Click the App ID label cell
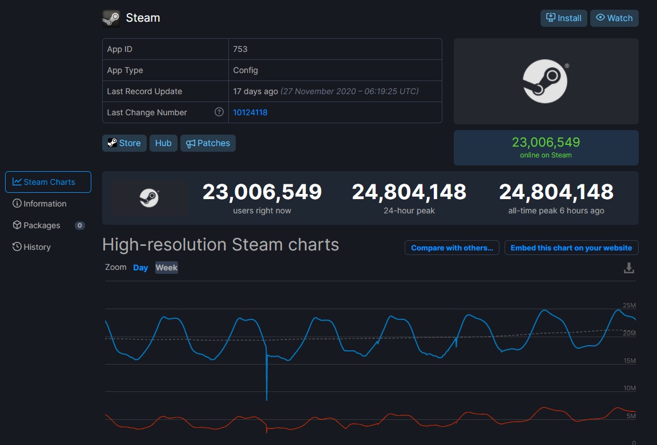657x445 pixels. 166,49
